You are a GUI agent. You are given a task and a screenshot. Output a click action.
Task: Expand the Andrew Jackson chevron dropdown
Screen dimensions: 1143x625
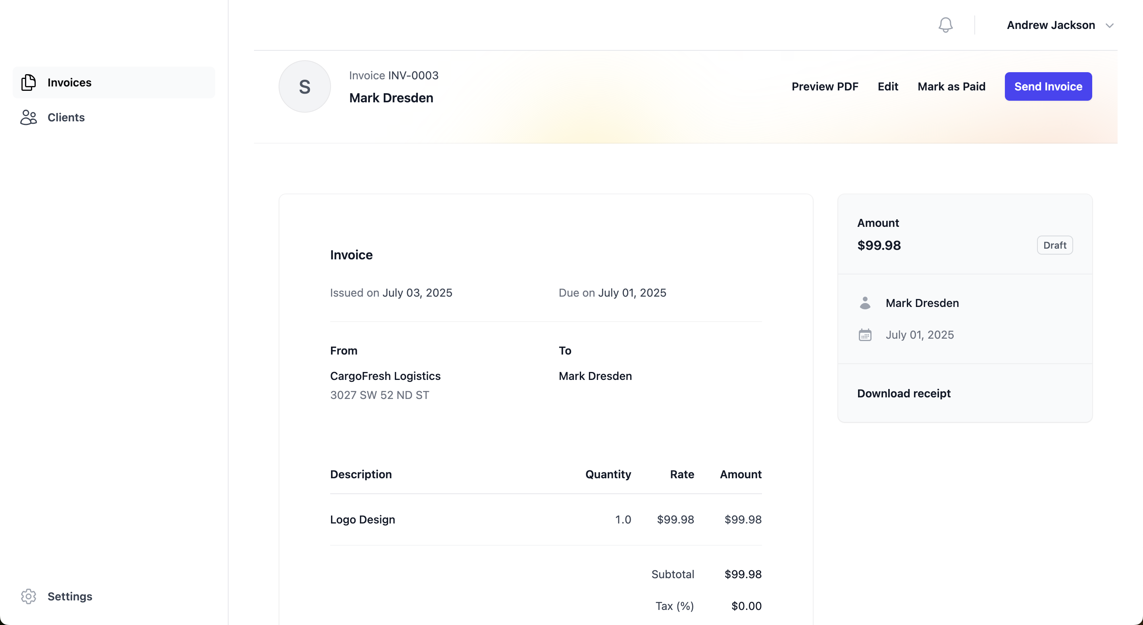1109,26
